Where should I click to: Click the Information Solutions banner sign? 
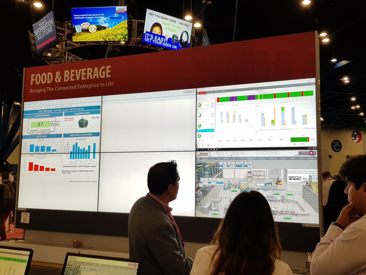(45, 33)
